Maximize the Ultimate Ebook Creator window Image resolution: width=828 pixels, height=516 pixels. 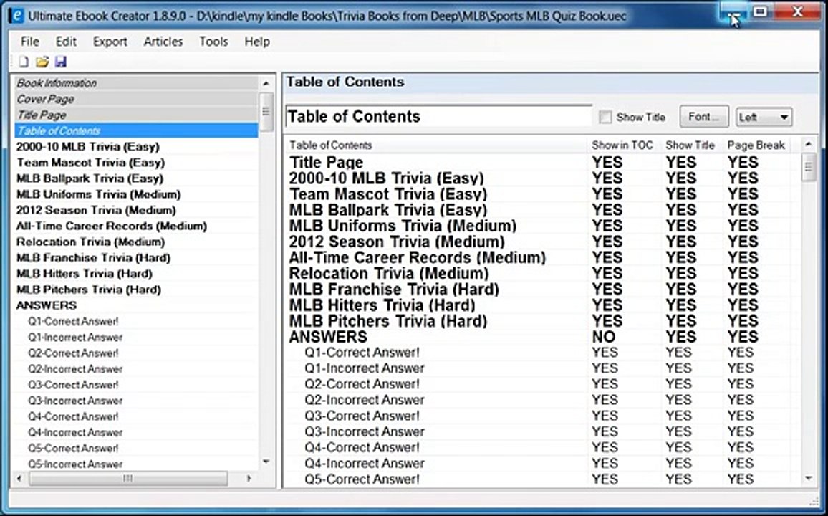click(760, 11)
